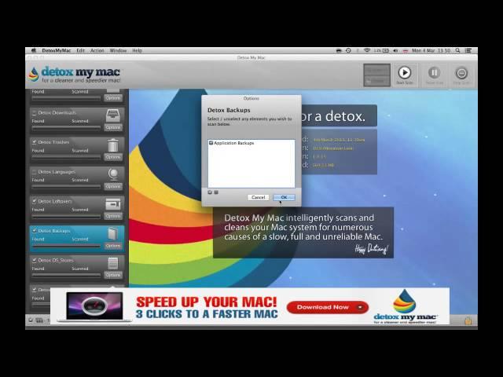The width and height of the screenshot is (503, 377).
Task: Click Cancel in the Options dialog
Action: click(x=259, y=197)
